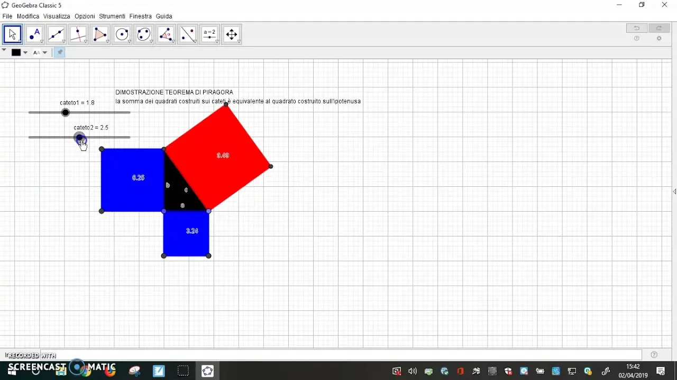Open toolbar help question-mark icon
Screen dimensions: 677x380
[x=637, y=39]
